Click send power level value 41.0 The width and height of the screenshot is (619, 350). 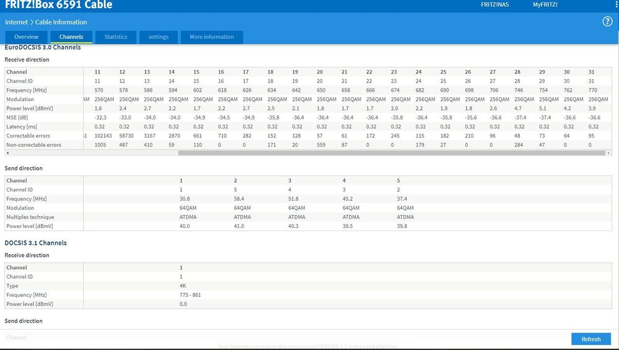pyautogui.click(x=239, y=226)
